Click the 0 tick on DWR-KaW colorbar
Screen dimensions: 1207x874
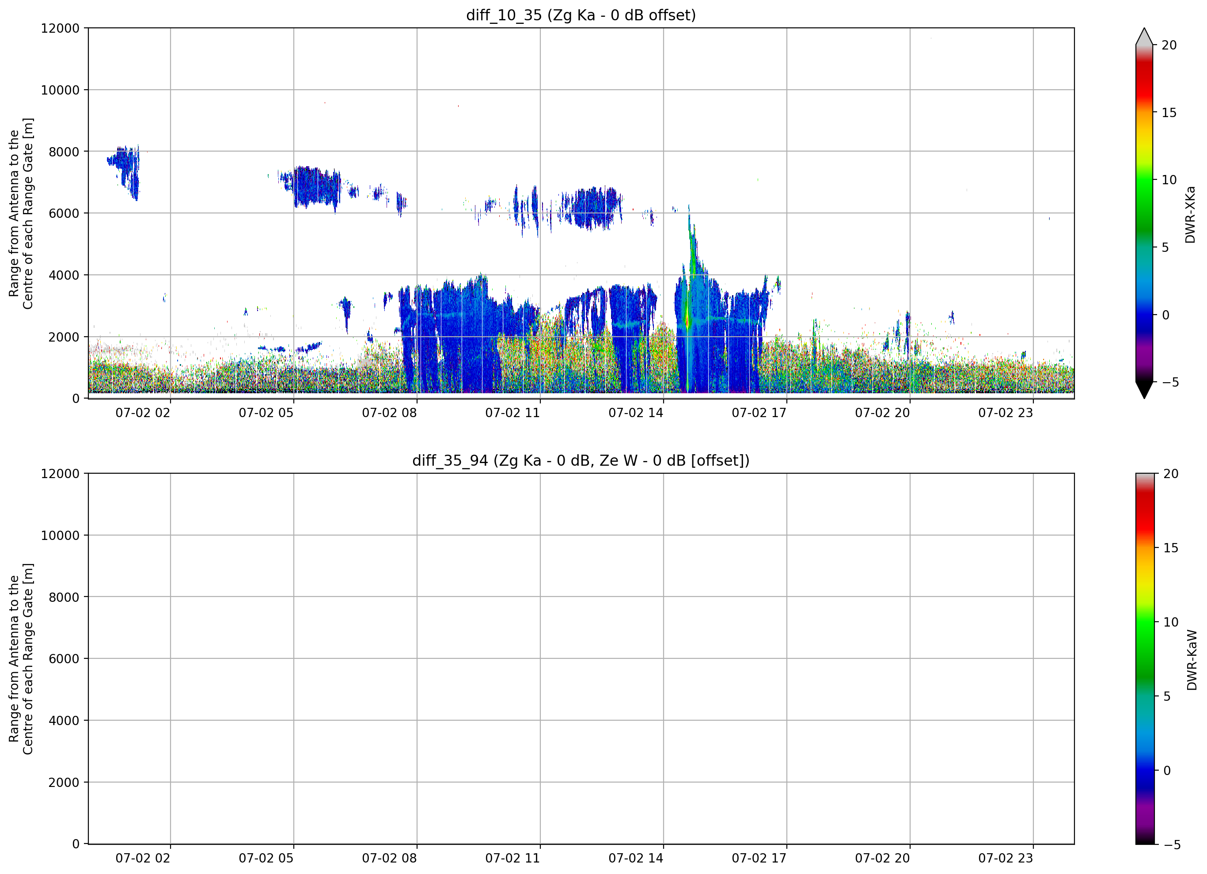(1167, 771)
